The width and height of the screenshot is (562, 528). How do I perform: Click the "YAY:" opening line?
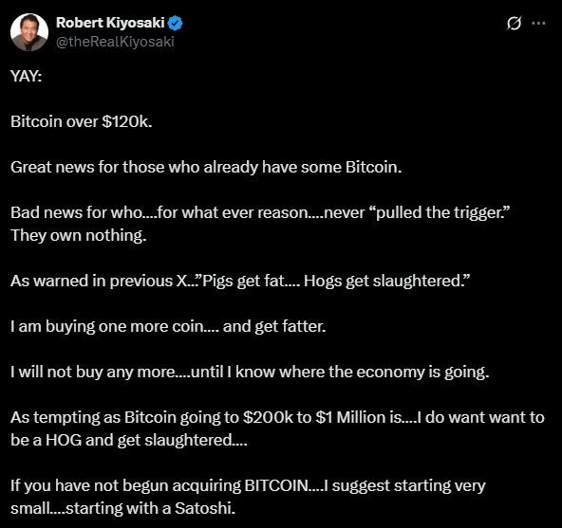click(x=27, y=76)
